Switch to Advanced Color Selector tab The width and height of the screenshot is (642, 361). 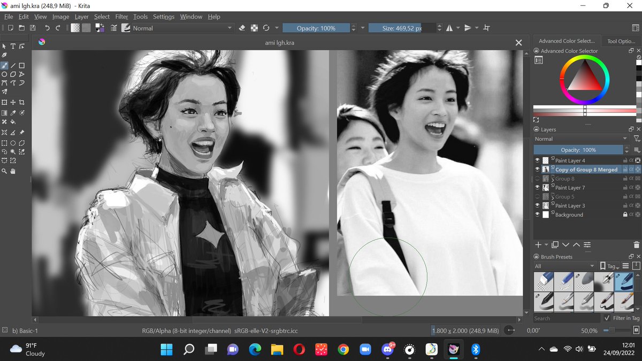click(567, 41)
